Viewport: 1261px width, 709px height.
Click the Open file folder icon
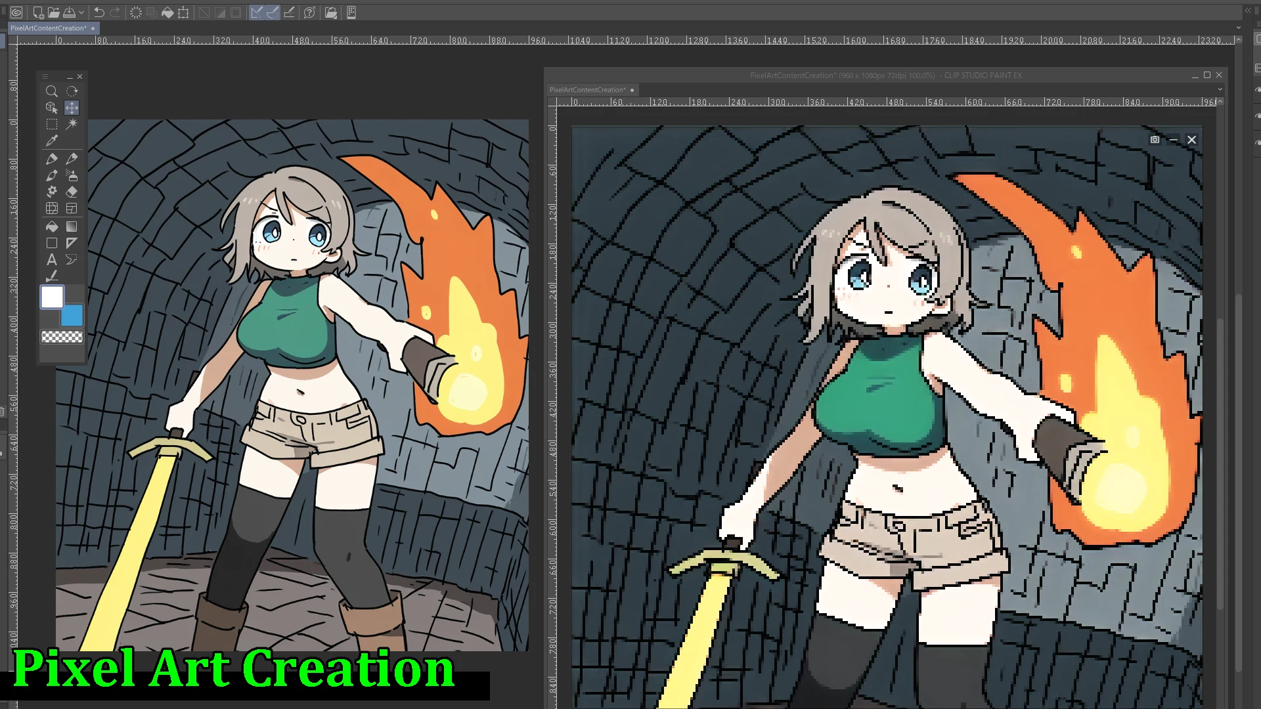pos(54,12)
